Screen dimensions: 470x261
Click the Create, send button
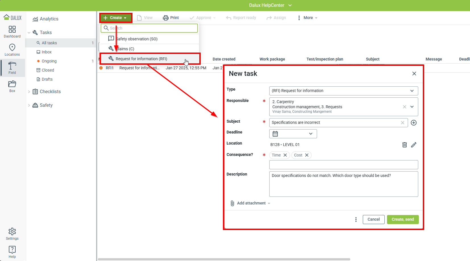point(403,220)
